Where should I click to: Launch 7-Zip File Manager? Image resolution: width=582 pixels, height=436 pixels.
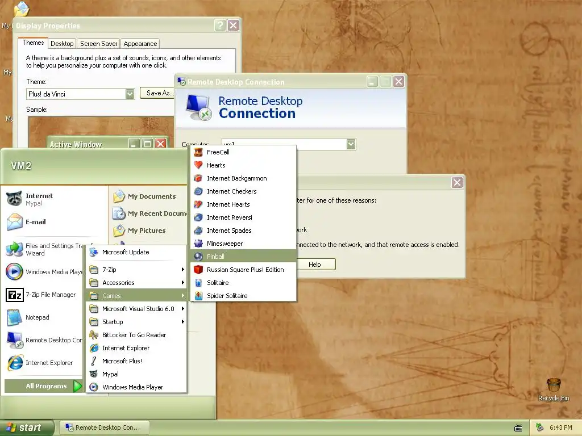[x=43, y=295]
